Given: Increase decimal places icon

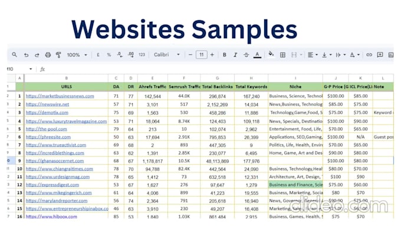Looking at the screenshot, I should tap(131, 55).
